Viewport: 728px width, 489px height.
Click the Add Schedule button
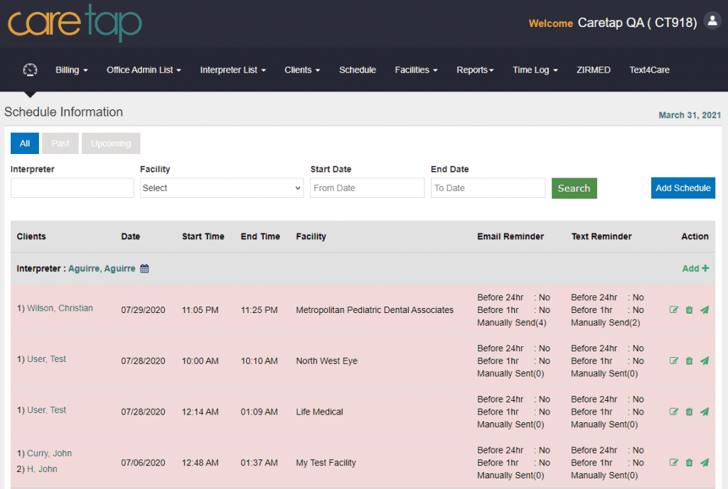(682, 188)
